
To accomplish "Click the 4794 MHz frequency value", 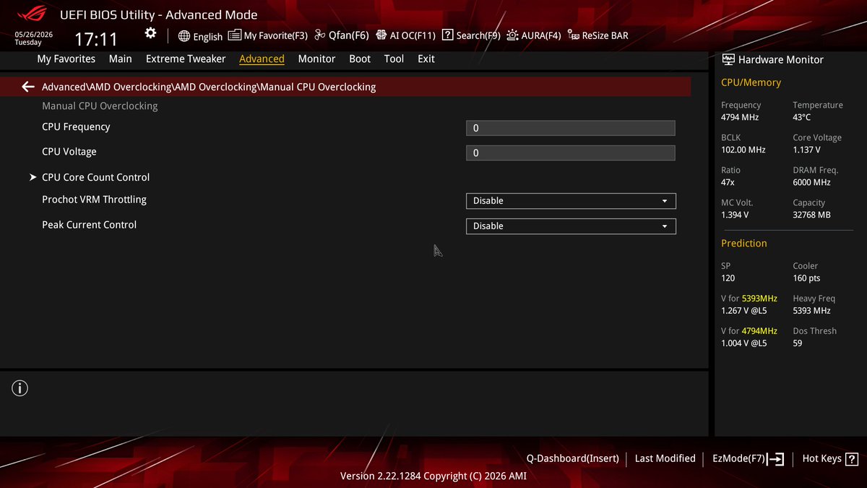I will tap(740, 117).
